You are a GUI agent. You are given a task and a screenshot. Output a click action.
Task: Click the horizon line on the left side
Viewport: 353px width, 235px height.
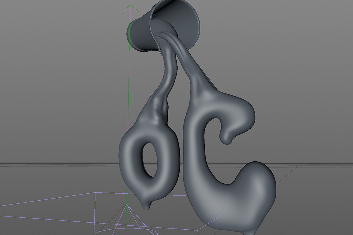coord(44,164)
